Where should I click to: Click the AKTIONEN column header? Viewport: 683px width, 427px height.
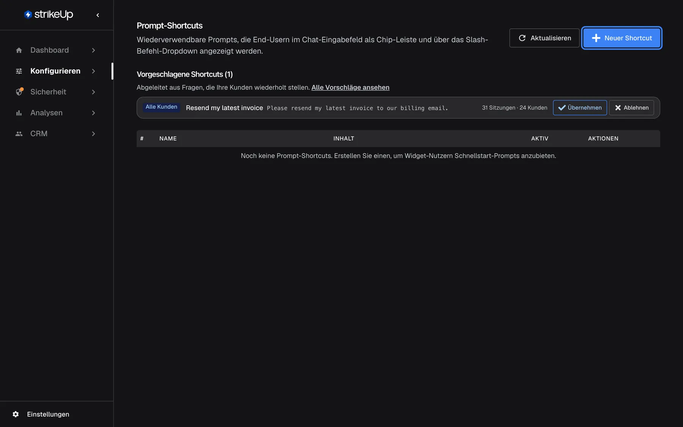[603, 139]
